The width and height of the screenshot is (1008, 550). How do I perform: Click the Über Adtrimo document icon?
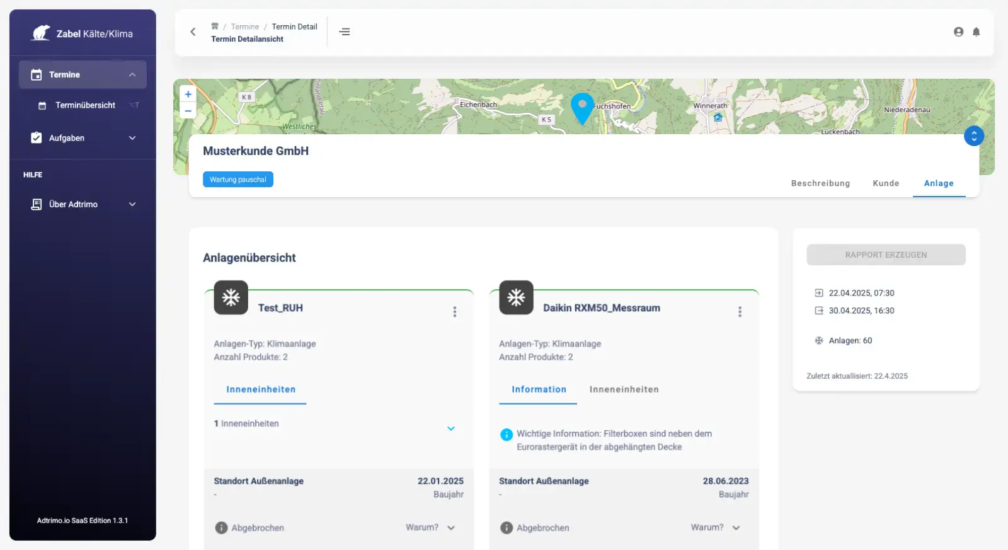click(x=37, y=204)
